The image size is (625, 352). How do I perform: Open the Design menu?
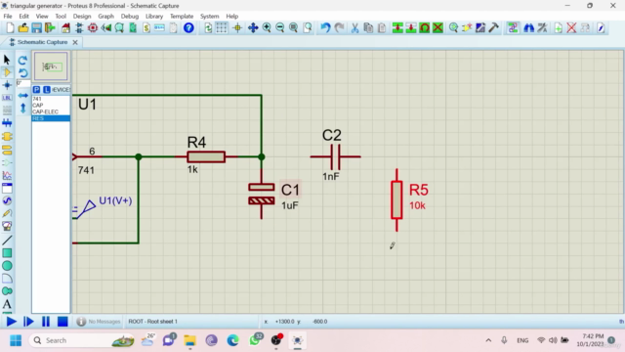[x=82, y=17]
